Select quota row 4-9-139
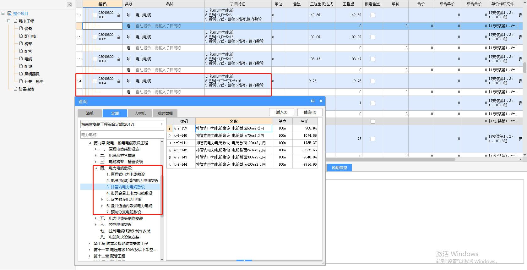 click(x=242, y=128)
